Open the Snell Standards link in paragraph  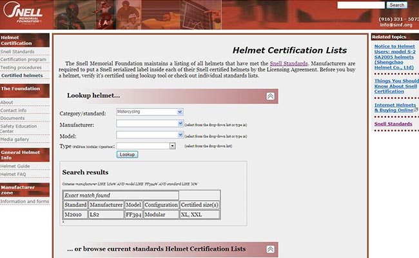289,64
